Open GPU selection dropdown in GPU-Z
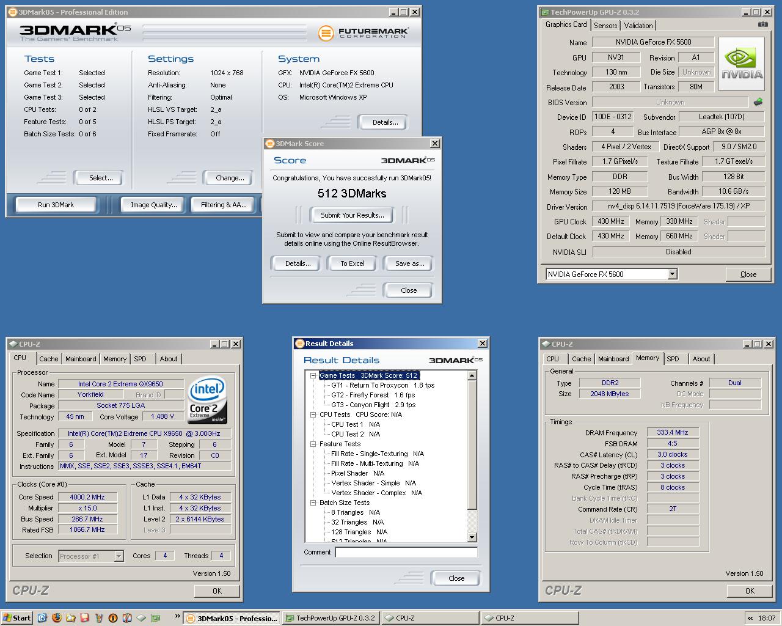Screen dimensions: 782x626 (x=672, y=274)
